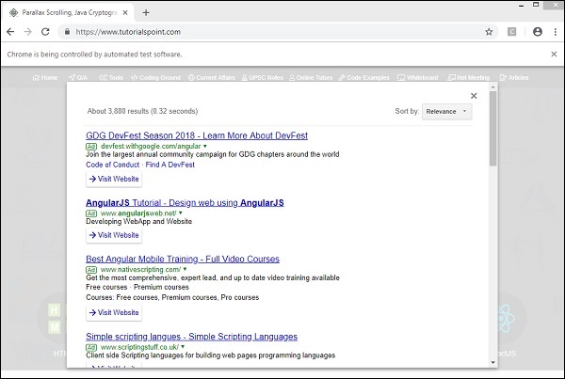Visit Website for the DevFest ad
565x379 pixels.
point(114,179)
